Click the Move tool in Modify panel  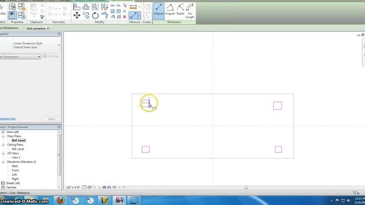coord(77,15)
